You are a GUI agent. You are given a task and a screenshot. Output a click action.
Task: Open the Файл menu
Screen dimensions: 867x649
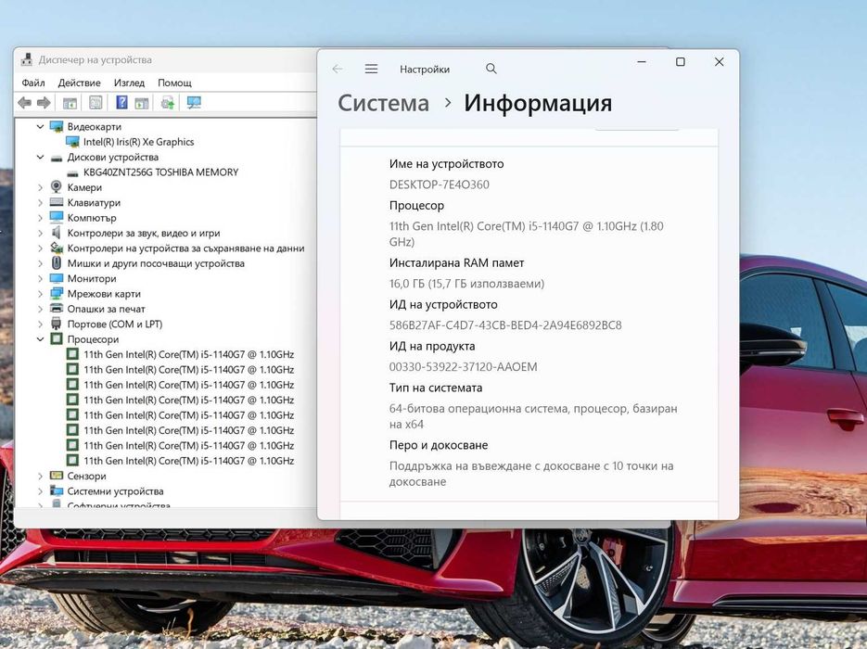[33, 83]
